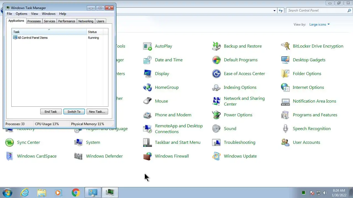Open the Backup and Restore icon

point(216,46)
